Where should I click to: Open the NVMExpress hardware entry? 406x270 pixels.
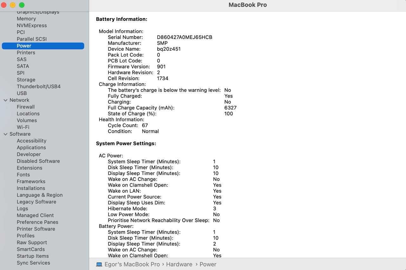[32, 25]
